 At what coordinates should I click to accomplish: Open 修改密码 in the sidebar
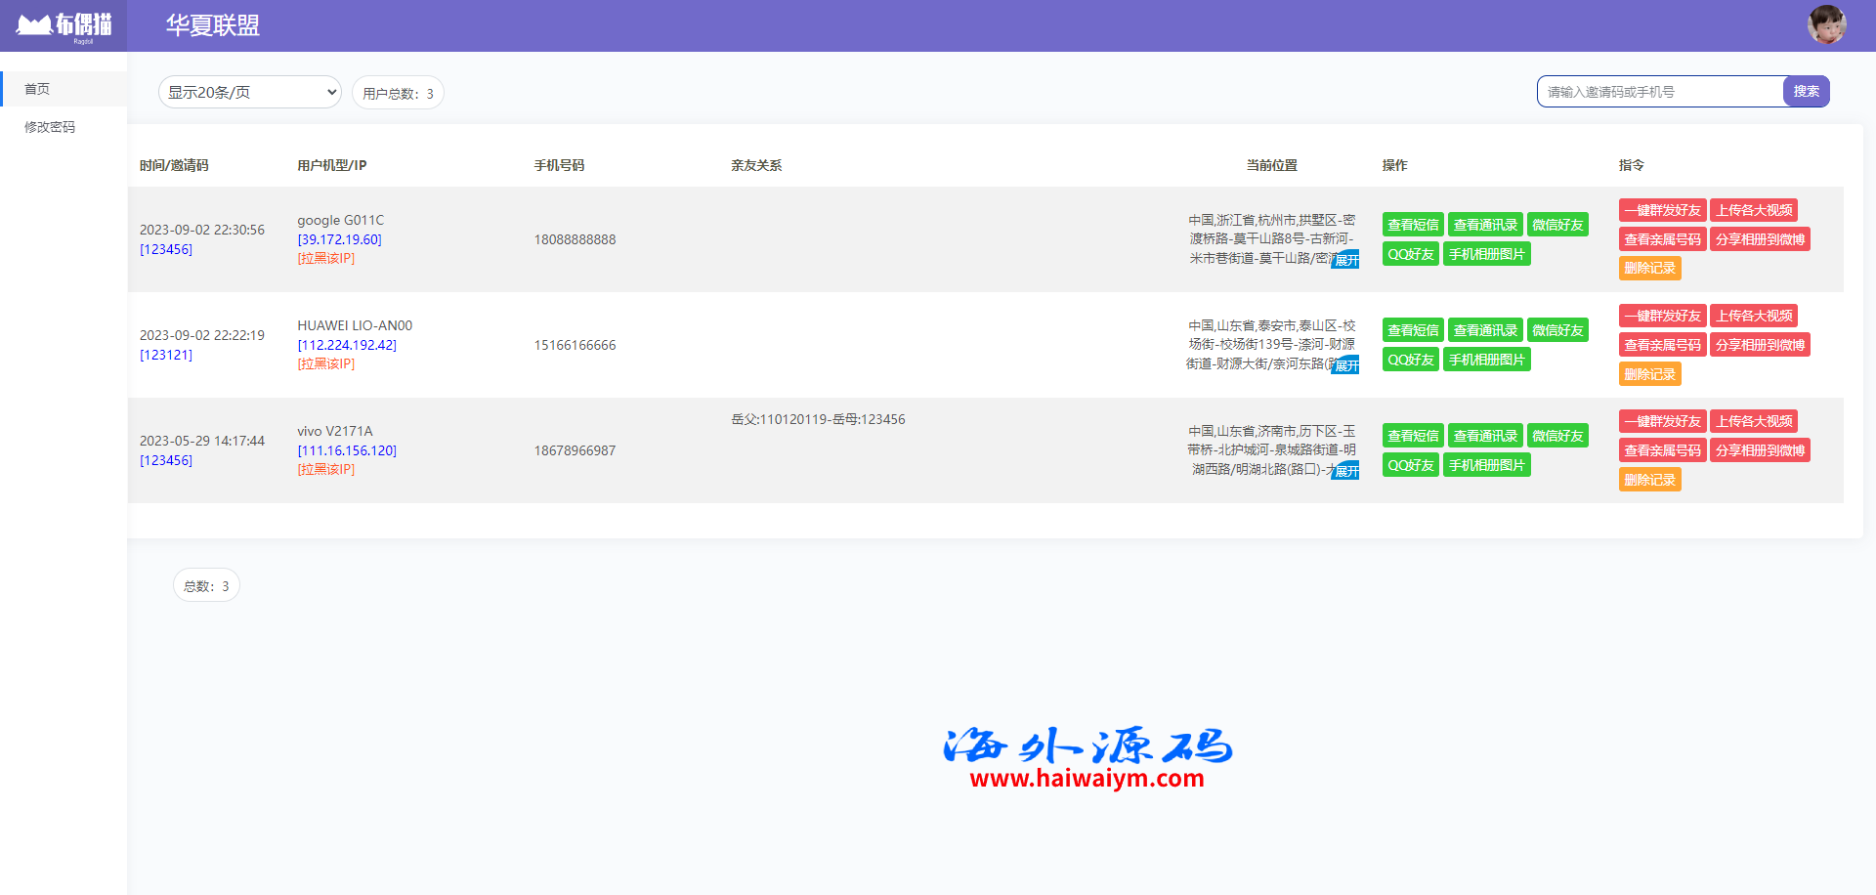(50, 127)
